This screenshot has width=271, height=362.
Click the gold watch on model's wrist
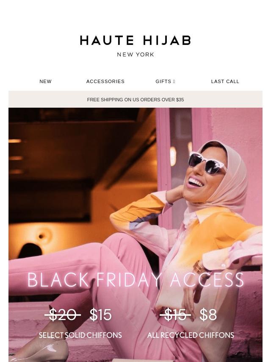(x=199, y=267)
